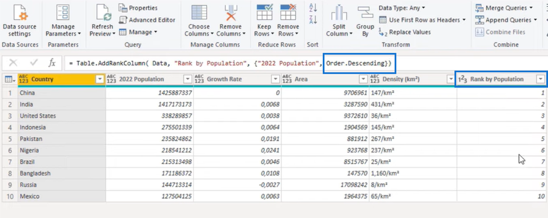Viewport: 548px width, 218px height.
Task: Click the Split Column icon
Action: tap(339, 12)
